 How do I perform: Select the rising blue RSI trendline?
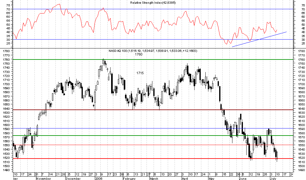(x=259, y=39)
